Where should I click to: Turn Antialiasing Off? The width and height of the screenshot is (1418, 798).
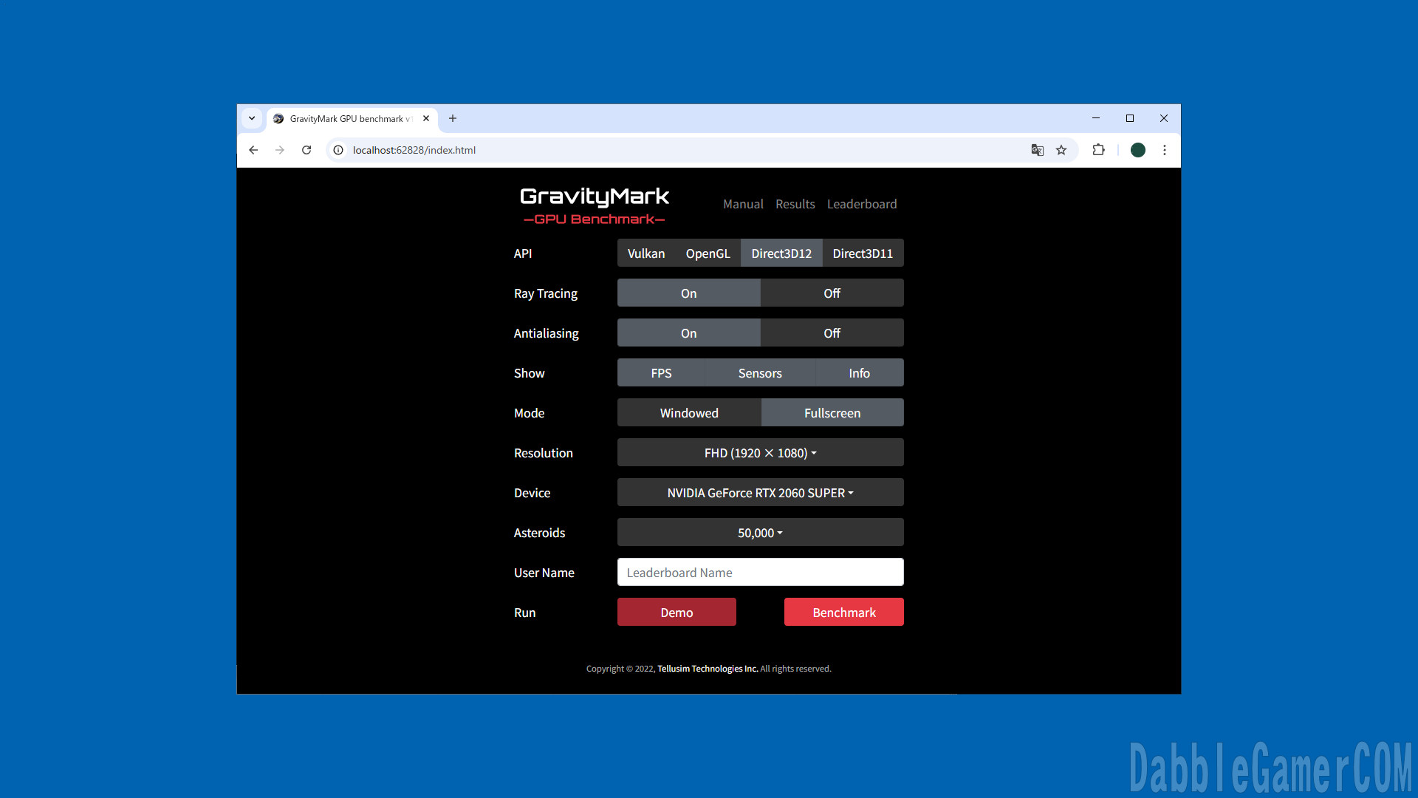point(832,333)
